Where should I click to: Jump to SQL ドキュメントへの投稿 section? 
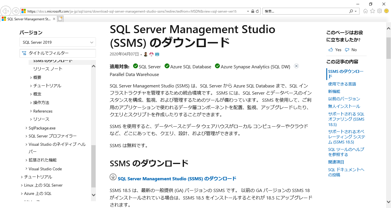(346, 172)
